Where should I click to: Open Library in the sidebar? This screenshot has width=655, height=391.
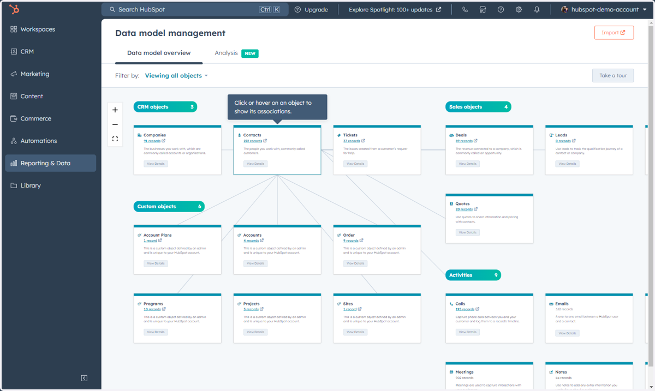point(51,185)
